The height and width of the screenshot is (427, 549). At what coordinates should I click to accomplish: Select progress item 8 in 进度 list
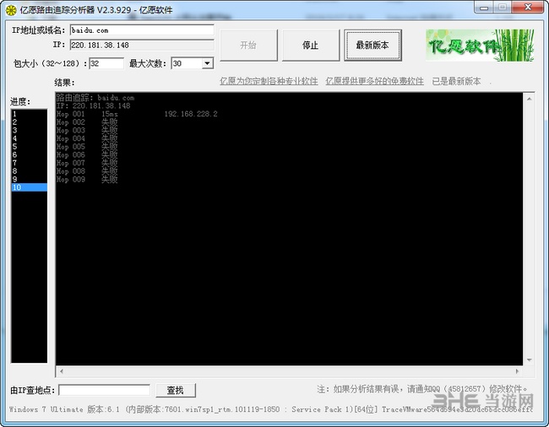30,171
